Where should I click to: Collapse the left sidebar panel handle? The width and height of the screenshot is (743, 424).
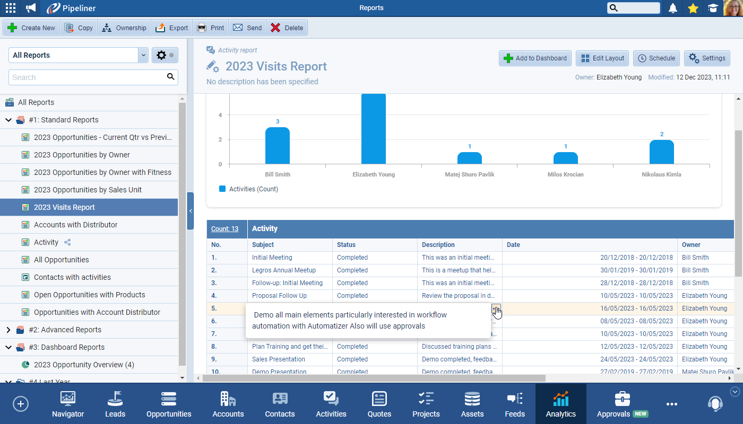191,211
